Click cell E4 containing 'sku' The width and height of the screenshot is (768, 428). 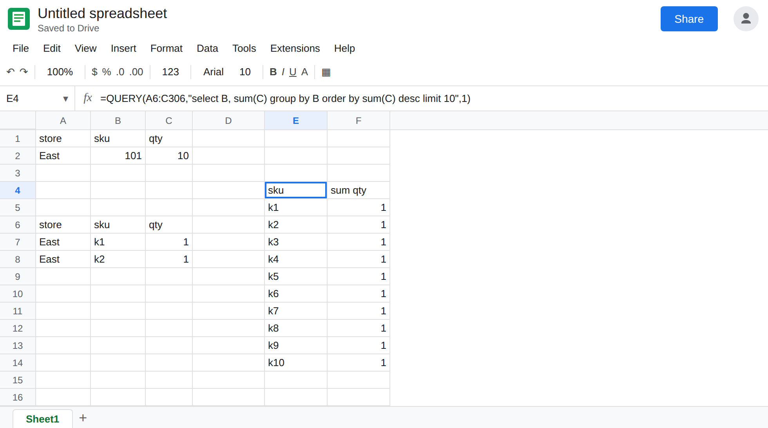pos(296,190)
